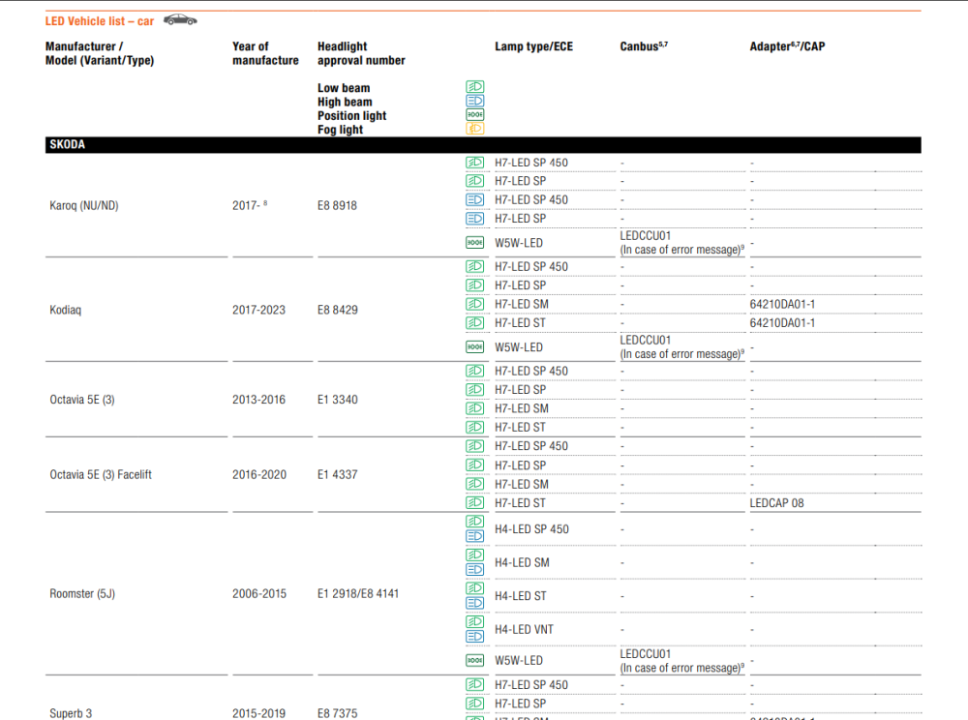The height and width of the screenshot is (720, 968).
Task: Click the LEDCAP 08 adapter value
Action: [x=776, y=503]
